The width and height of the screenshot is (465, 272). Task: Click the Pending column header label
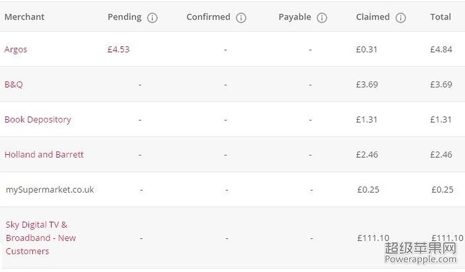pos(125,18)
